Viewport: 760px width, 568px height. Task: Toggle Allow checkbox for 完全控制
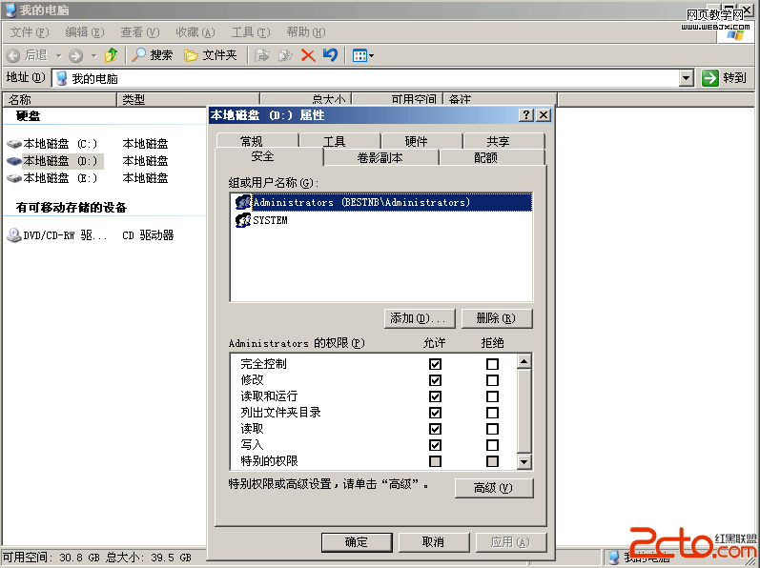point(435,364)
